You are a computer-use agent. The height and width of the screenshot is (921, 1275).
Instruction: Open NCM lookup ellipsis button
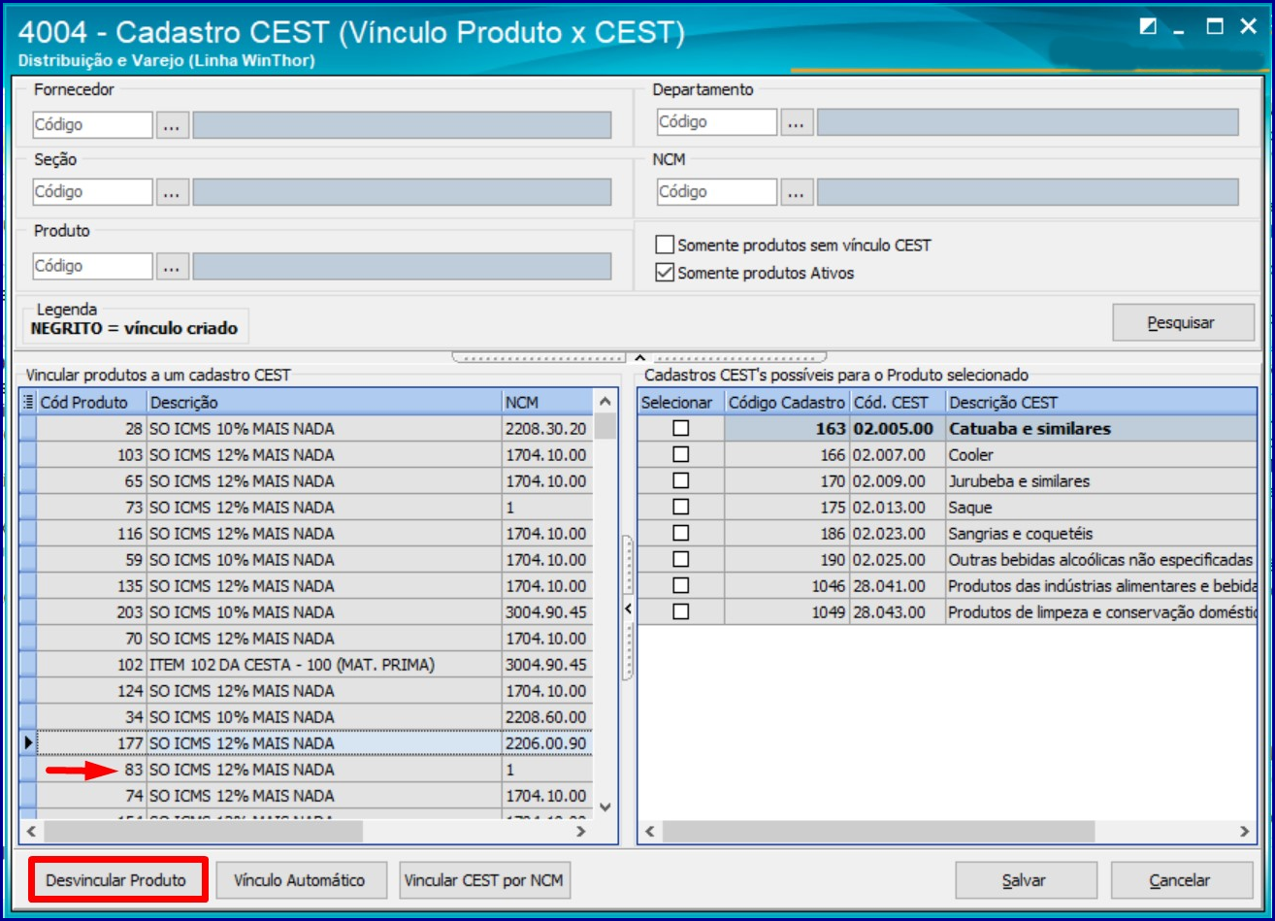coord(797,192)
